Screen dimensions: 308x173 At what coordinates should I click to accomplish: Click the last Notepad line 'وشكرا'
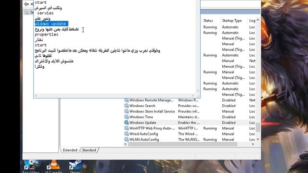(x=39, y=67)
